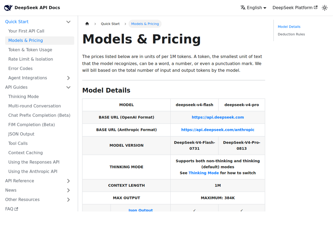Follow the Thinking Mode link in table
Image resolution: width=333 pixels, height=234 pixels.
204,173
